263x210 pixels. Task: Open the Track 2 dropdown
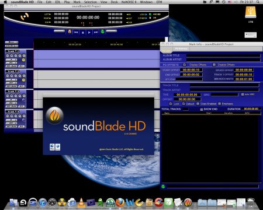[x=12, y=71]
